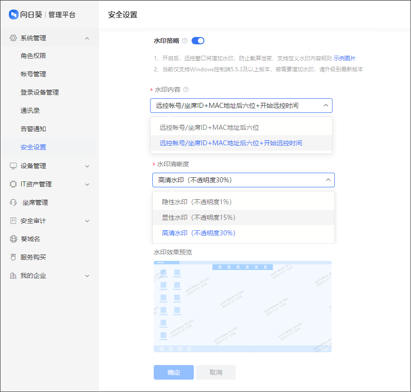
Task: Click the 设备管理 monitor icon
Action: coord(13,166)
